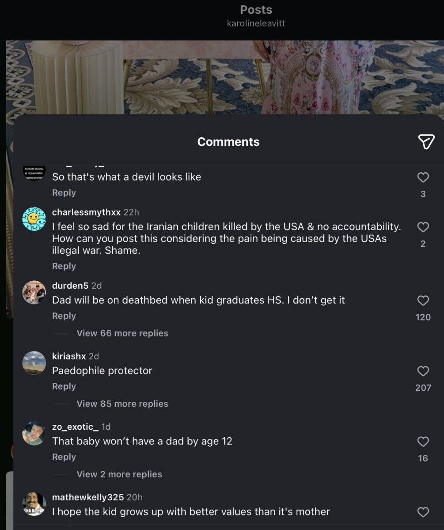Tap the share paper-plane icon in Comments

pos(426,142)
